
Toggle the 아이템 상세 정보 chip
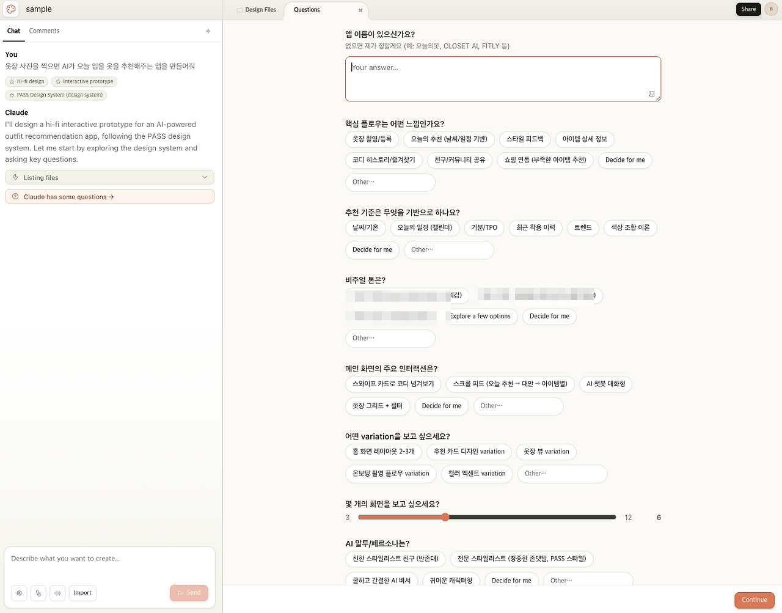point(585,139)
